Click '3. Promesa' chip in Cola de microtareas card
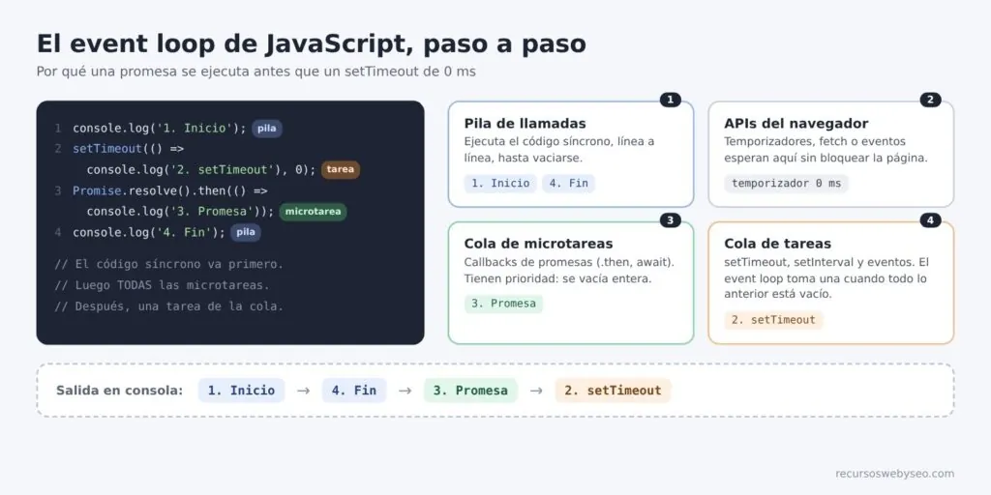This screenshot has width=991, height=495. pyautogui.click(x=503, y=304)
